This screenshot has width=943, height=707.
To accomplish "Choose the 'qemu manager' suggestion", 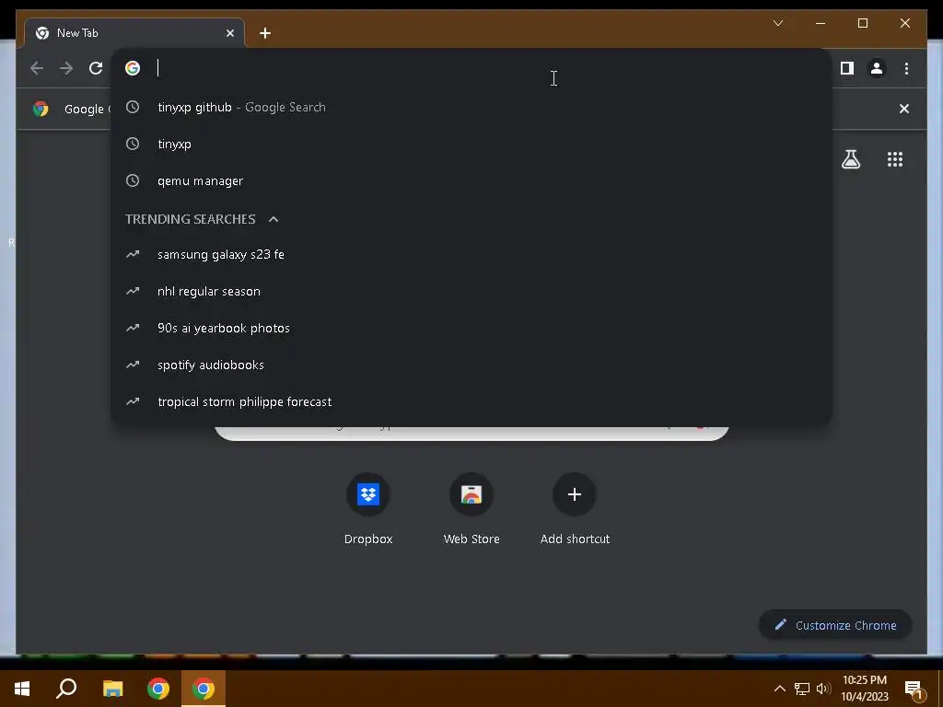I will [471, 180].
